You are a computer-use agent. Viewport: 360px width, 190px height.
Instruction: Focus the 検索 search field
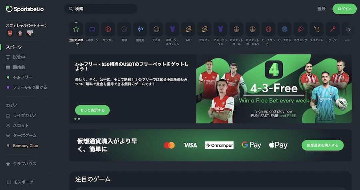101,9
